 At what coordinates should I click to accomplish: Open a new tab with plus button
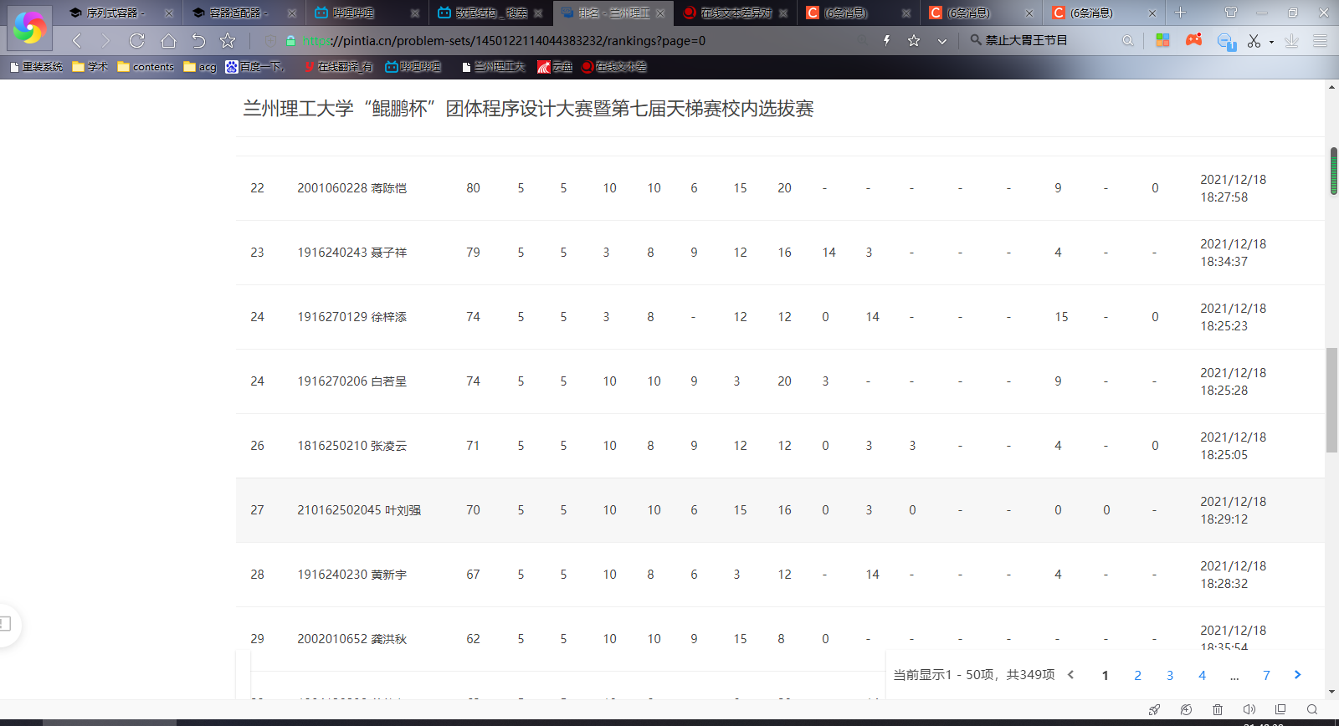tap(1180, 13)
